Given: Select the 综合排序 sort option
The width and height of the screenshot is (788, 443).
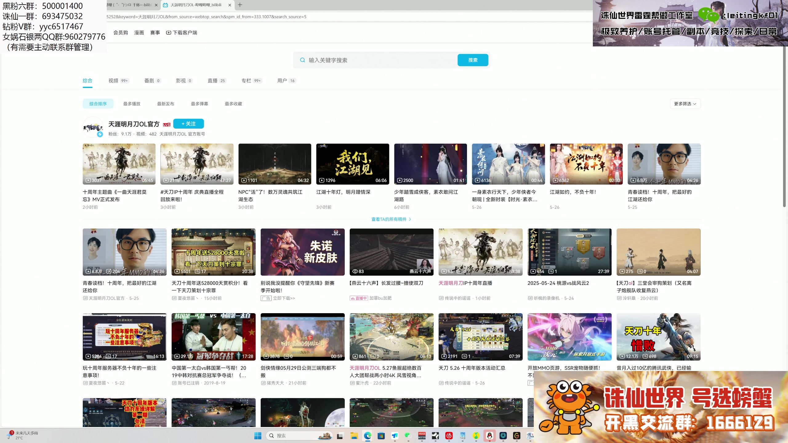Looking at the screenshot, I should pyautogui.click(x=98, y=104).
